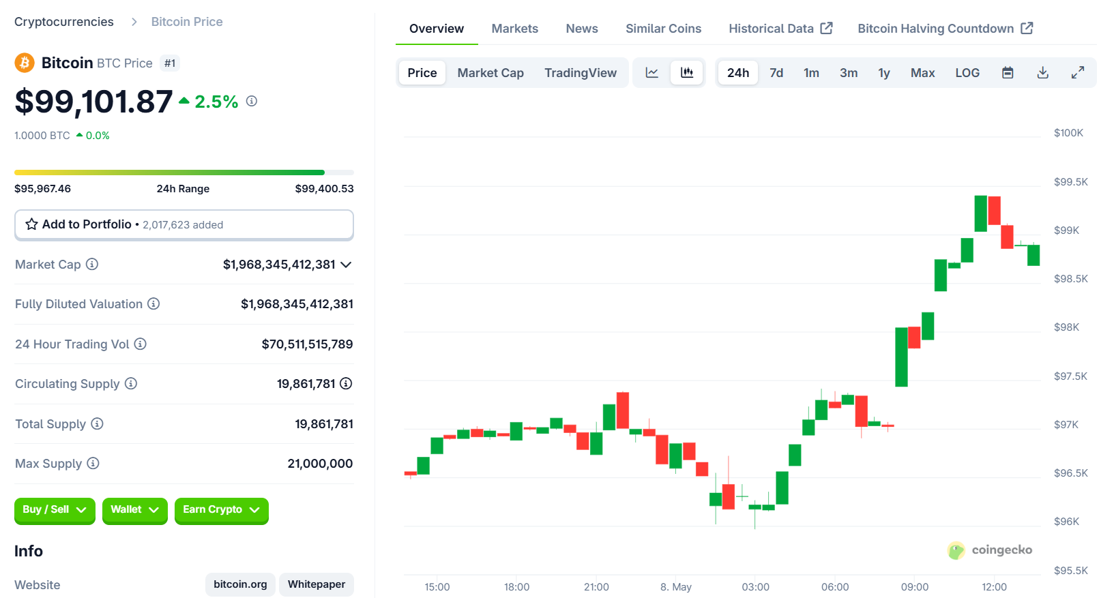Click the $99,400.53 range high value
The height and width of the screenshot is (598, 1114).
tap(324, 189)
